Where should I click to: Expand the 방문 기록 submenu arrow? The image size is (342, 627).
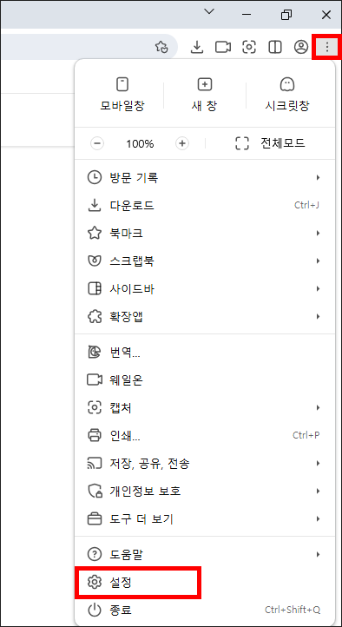tap(318, 177)
